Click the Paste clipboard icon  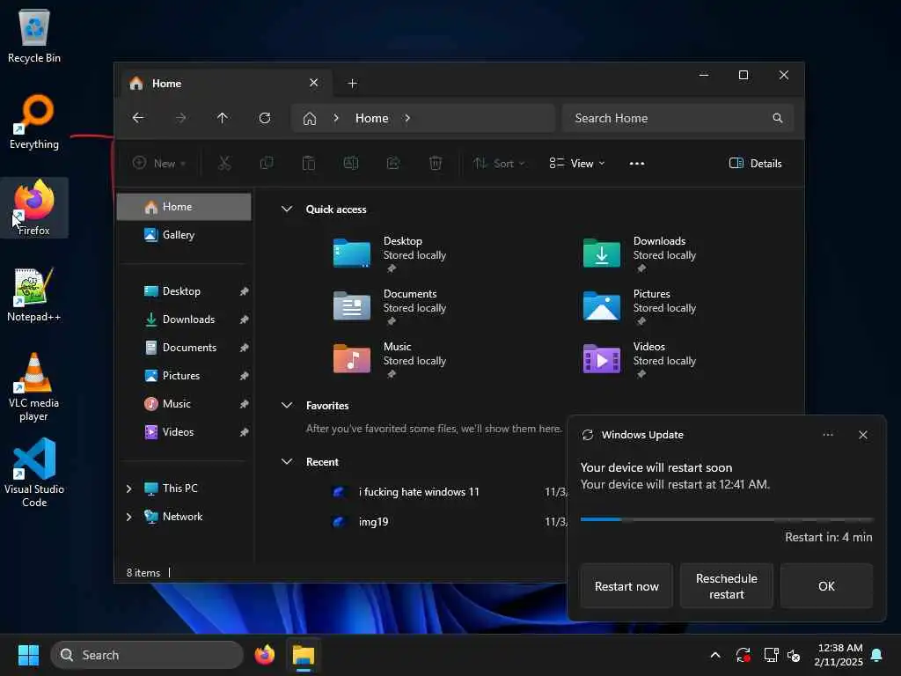(x=309, y=163)
